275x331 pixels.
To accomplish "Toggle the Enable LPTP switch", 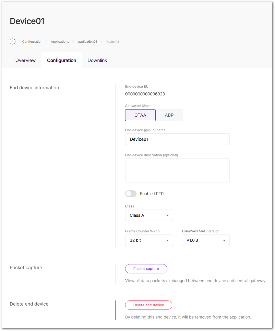I will point(131,194).
